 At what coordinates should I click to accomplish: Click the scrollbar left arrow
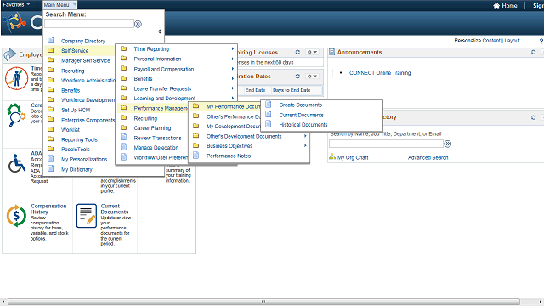(x=3, y=302)
